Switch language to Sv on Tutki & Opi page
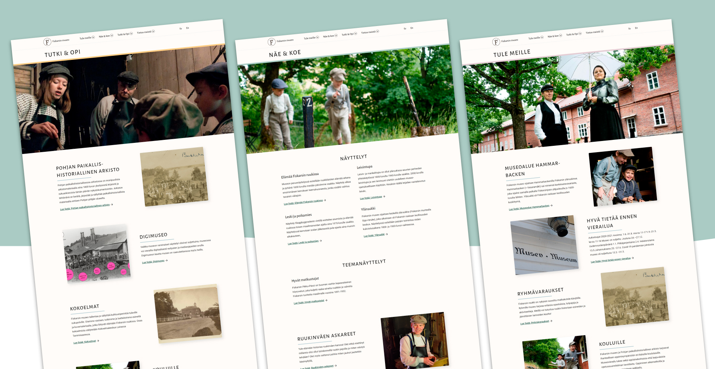Screen dimensions: 715x369 pyautogui.click(x=181, y=29)
